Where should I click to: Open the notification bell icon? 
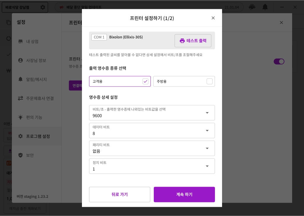coord(265,7)
